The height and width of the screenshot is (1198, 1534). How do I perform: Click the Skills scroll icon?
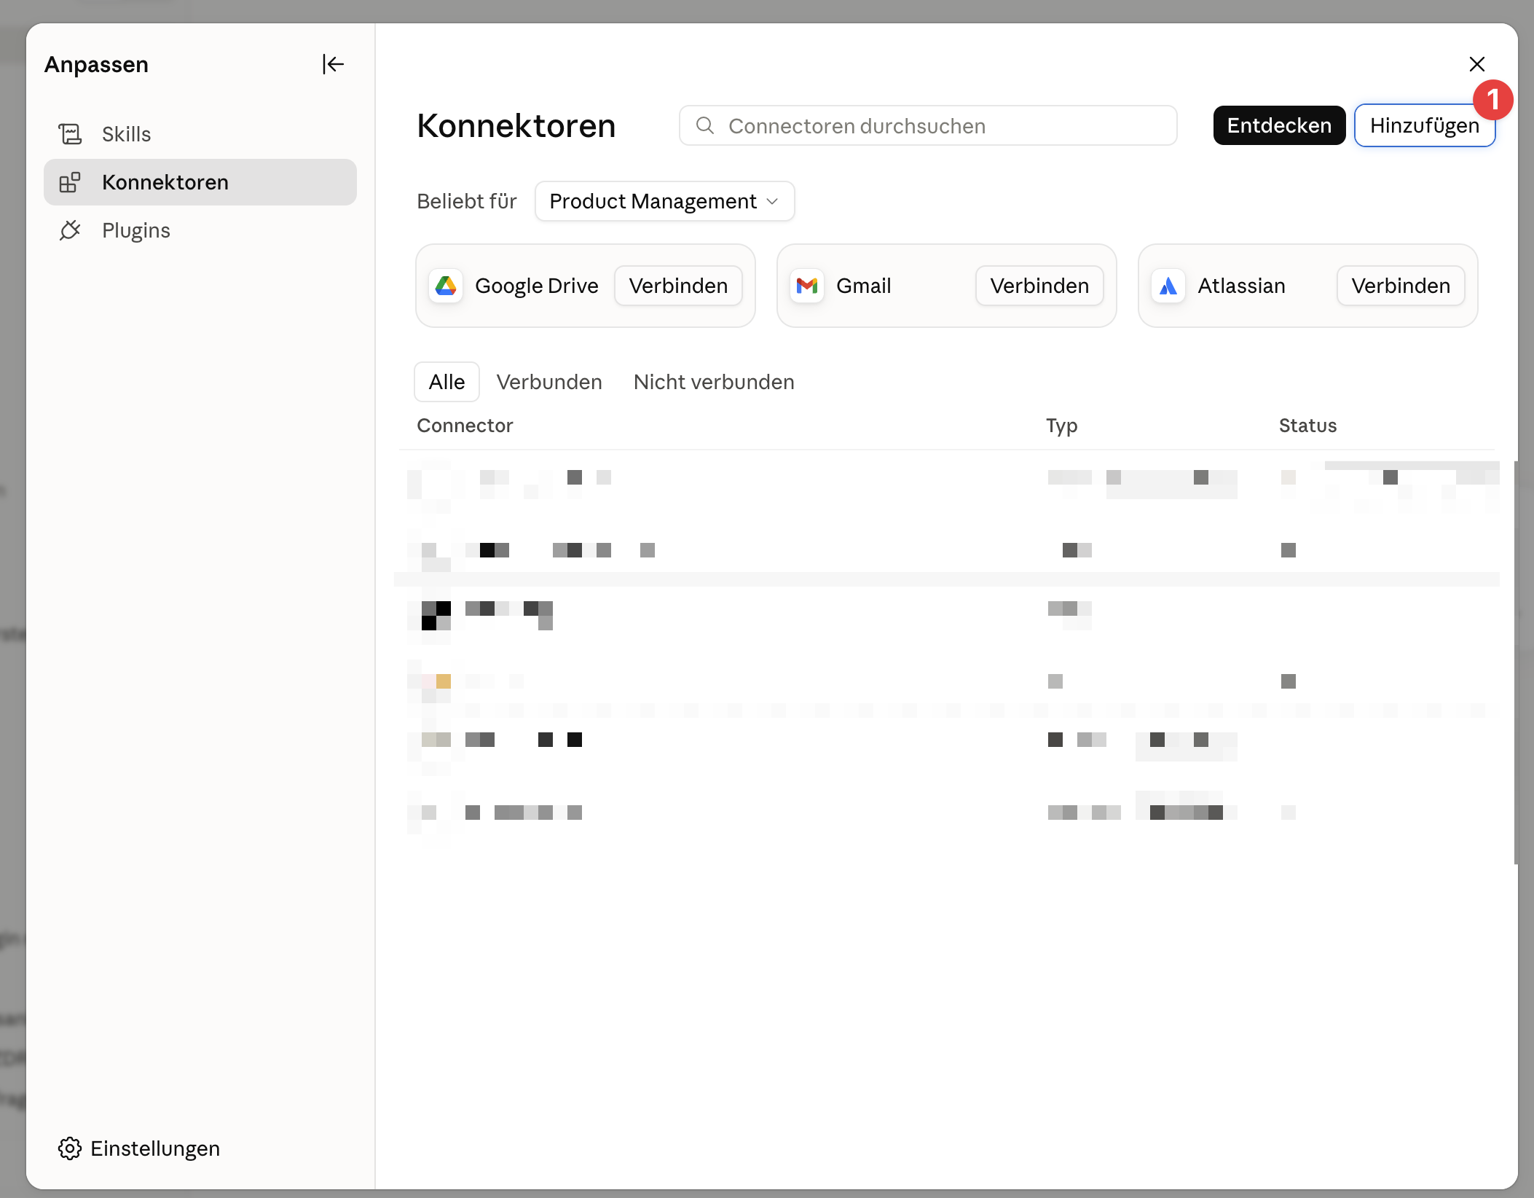pyautogui.click(x=70, y=134)
